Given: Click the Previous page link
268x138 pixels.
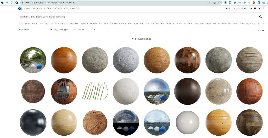Looking at the screenshot, I should [142, 39].
